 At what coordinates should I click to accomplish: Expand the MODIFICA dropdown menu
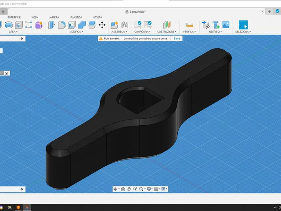(x=76, y=32)
